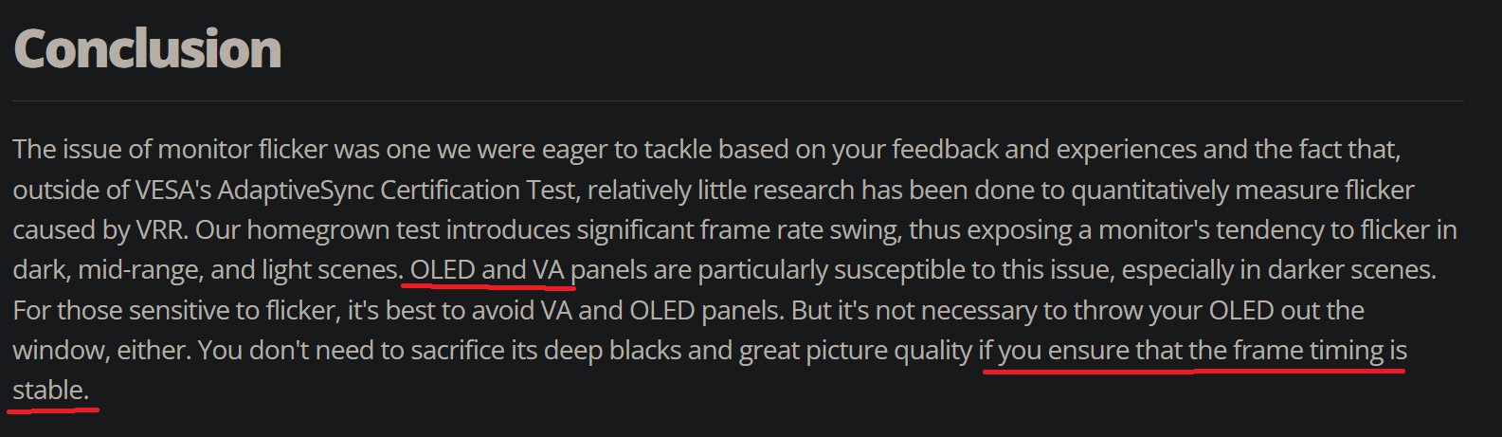Click the words "AdaptiveSync Certification Test"

pos(397,191)
